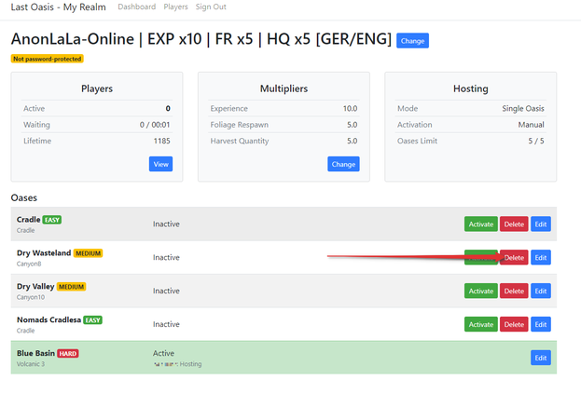Click the Manual activation value
This screenshot has width=581, height=407.
tap(531, 125)
